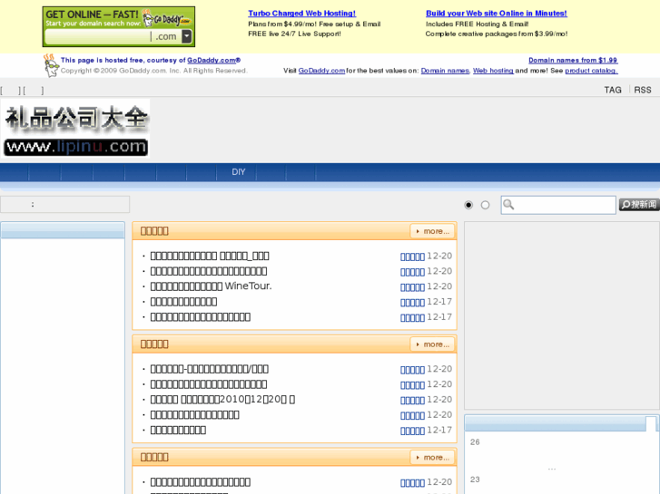
Task: Click the TAG link at top right
Action: click(x=613, y=90)
